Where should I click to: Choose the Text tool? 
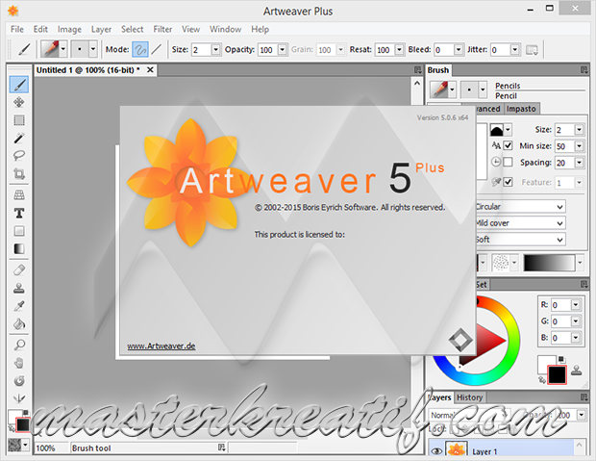(19, 213)
